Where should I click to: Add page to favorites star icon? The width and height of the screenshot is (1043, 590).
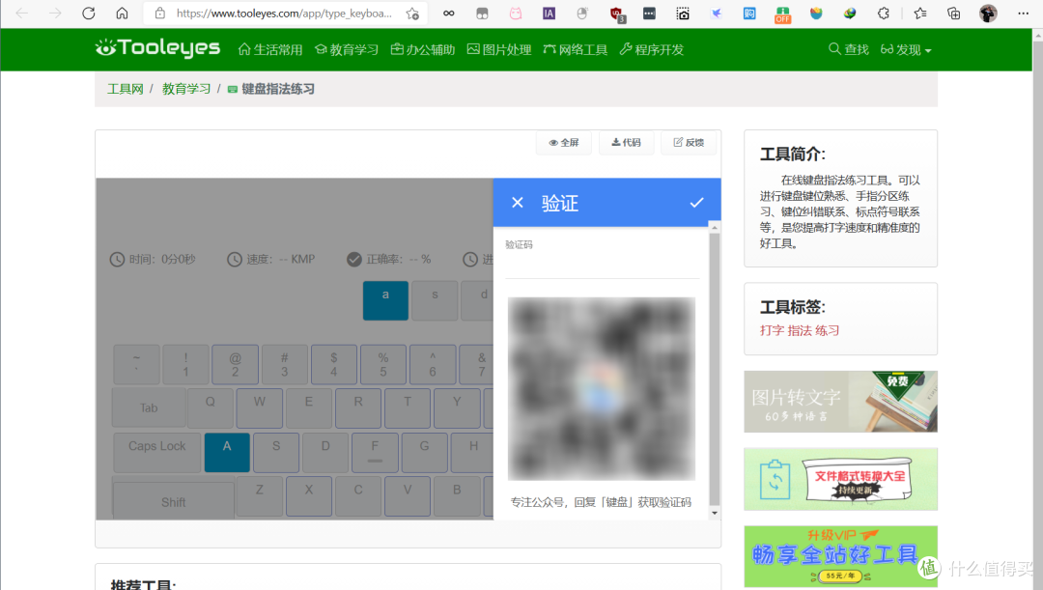pyautogui.click(x=412, y=14)
